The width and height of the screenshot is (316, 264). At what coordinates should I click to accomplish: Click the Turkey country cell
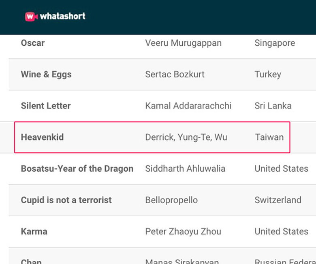pyautogui.click(x=268, y=75)
